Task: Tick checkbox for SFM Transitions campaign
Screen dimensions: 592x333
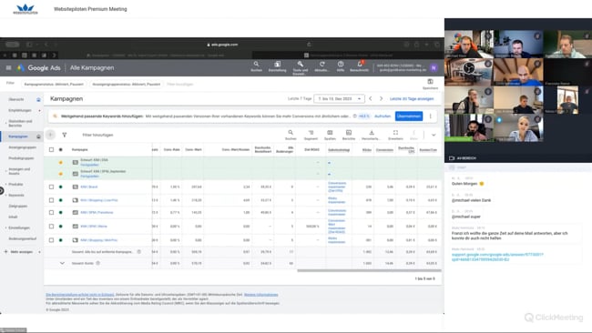Action: (51, 212)
